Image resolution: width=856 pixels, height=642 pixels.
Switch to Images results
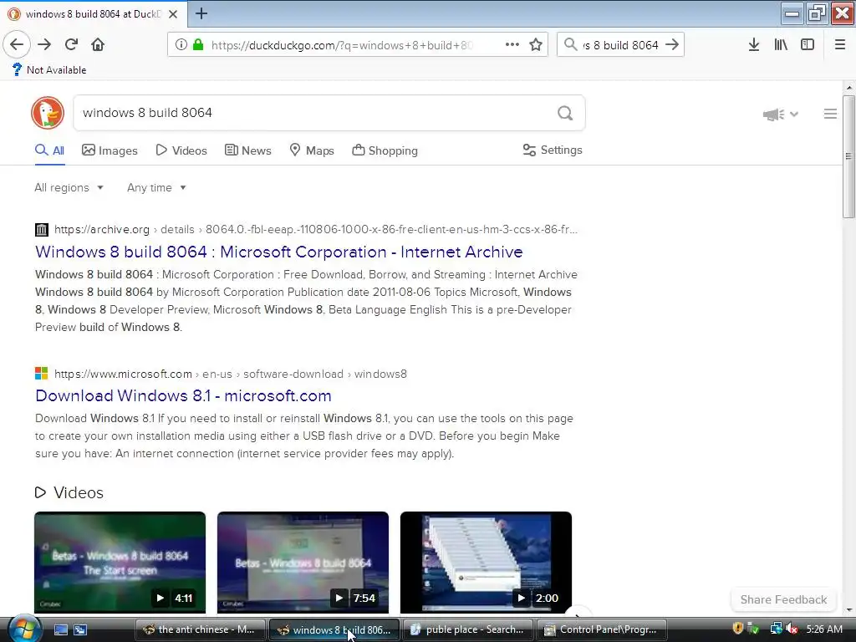pos(110,150)
